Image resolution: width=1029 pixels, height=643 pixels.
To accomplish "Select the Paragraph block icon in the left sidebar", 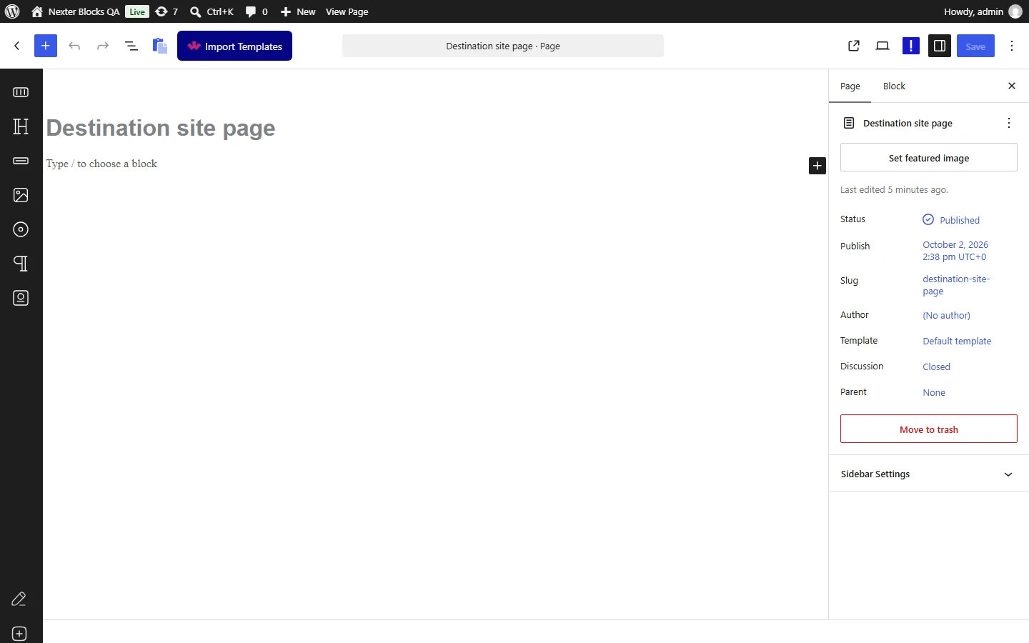I will [x=21, y=264].
